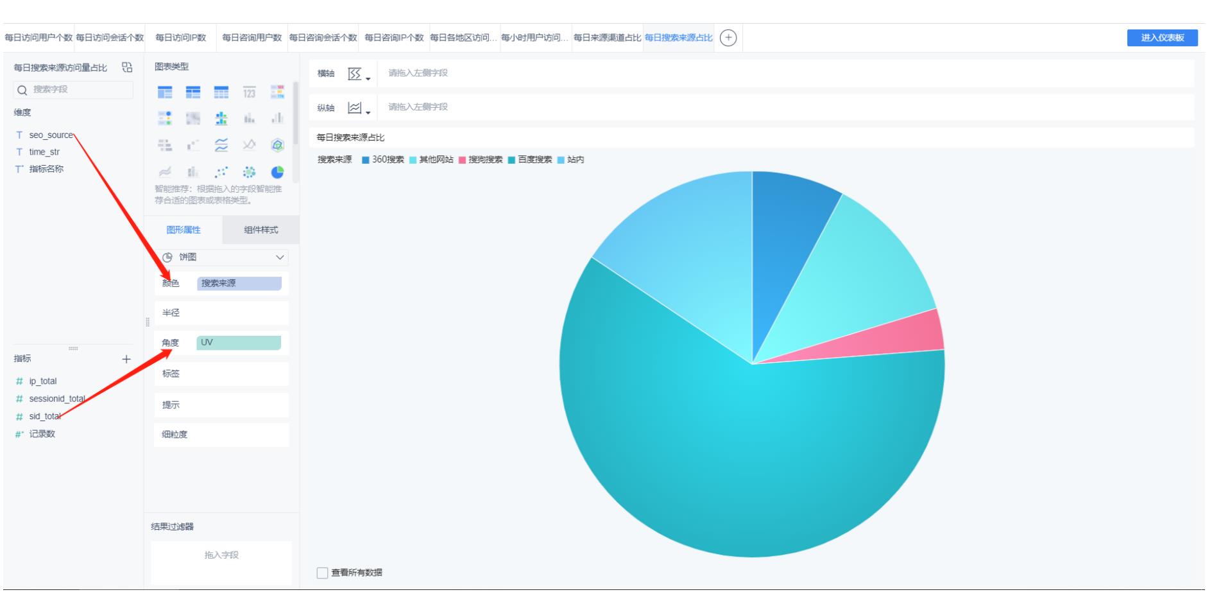Switch to the 每日咨询用户数 tab
Viewport: 1221px width, 608px height.
click(x=252, y=38)
